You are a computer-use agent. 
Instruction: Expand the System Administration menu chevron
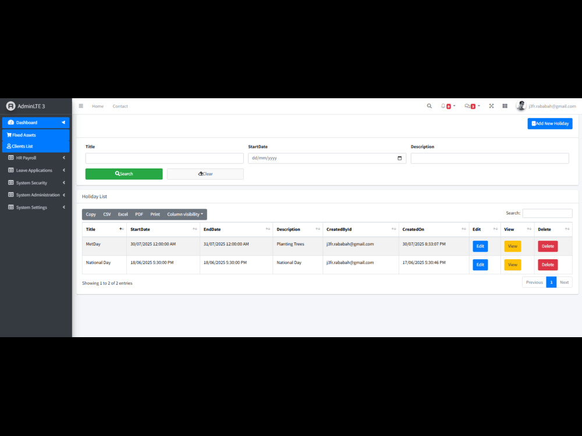(64, 195)
